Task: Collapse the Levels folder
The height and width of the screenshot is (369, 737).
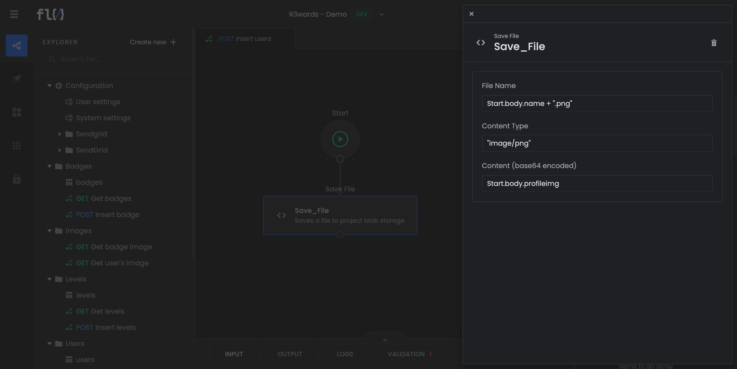Action: pyautogui.click(x=50, y=279)
